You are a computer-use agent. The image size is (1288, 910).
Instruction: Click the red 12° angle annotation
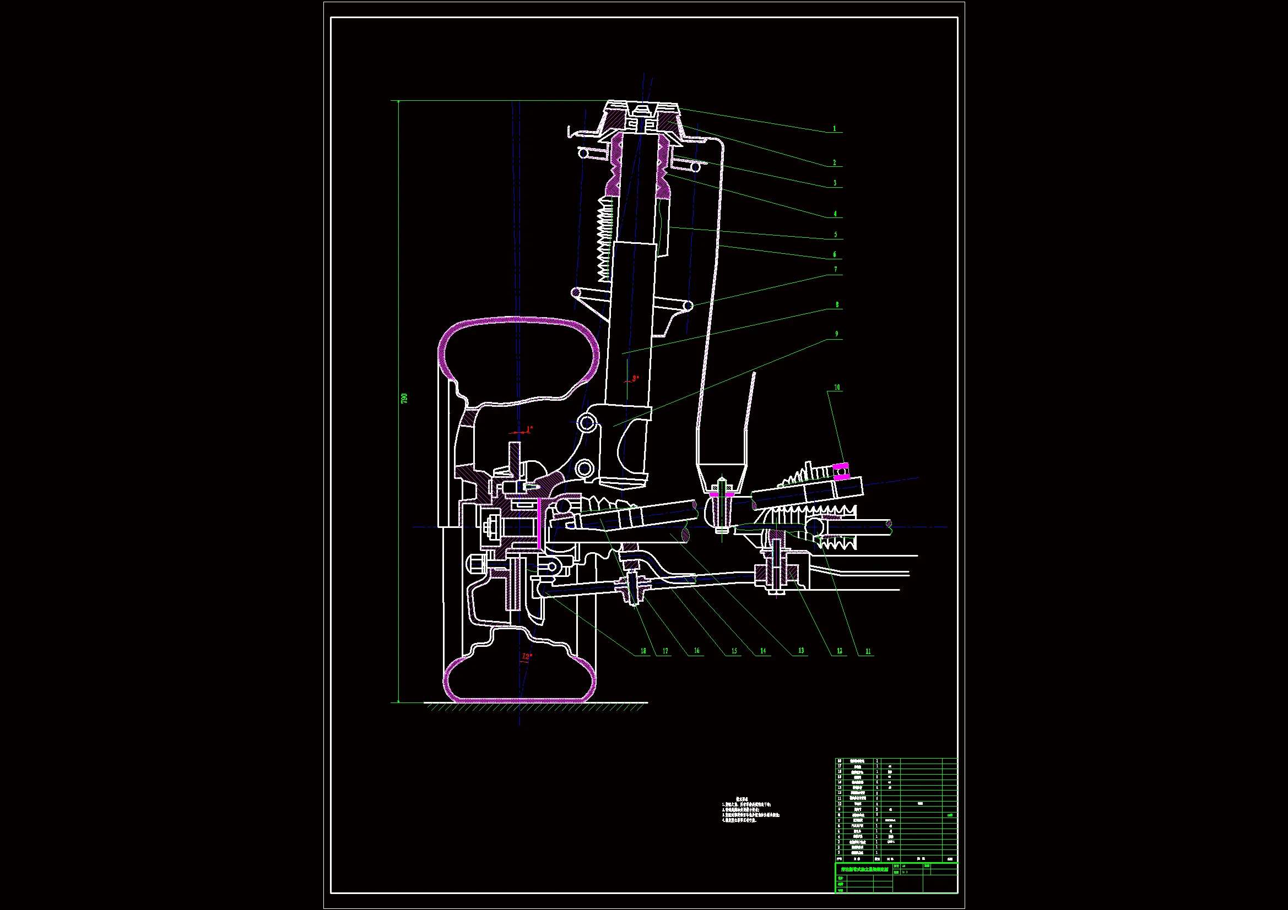(x=526, y=656)
